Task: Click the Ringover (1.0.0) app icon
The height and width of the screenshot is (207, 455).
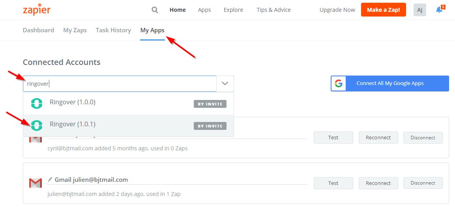Action: [x=37, y=103]
